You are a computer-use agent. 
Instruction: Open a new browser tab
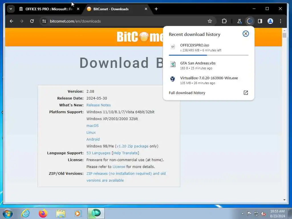(156, 9)
